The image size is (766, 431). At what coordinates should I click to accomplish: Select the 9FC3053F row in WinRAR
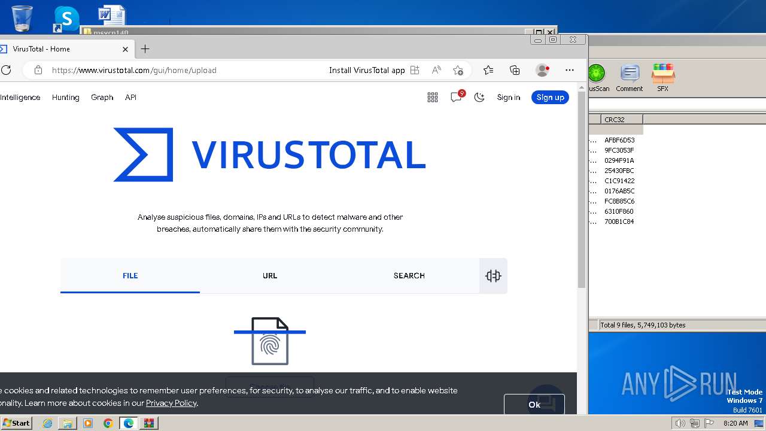pyautogui.click(x=619, y=150)
